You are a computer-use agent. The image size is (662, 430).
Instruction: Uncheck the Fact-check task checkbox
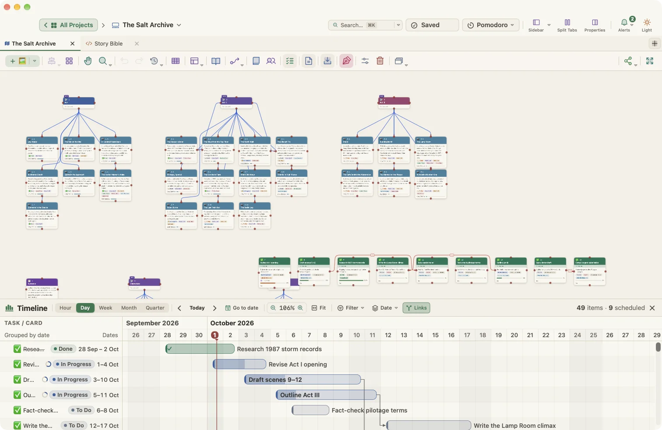coord(17,410)
